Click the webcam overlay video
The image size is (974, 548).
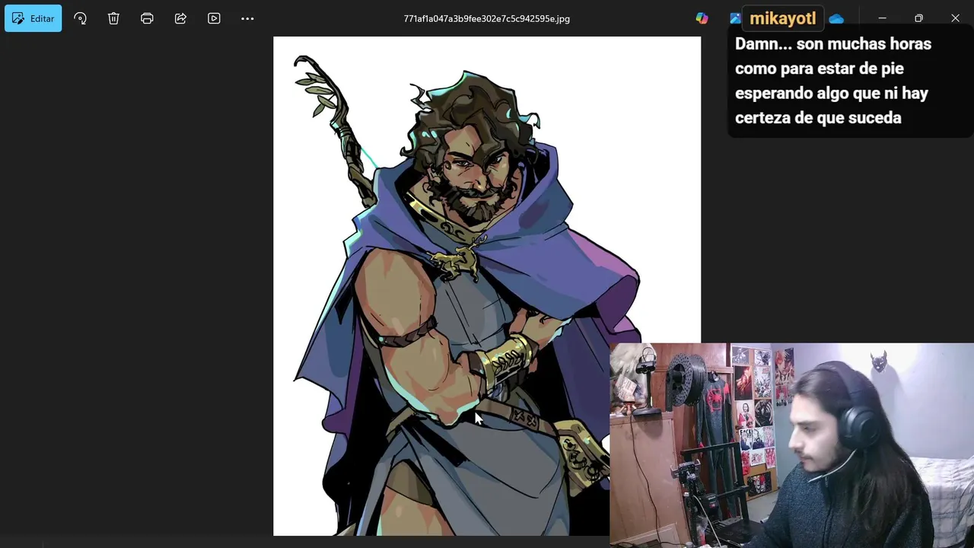pyautogui.click(x=791, y=445)
